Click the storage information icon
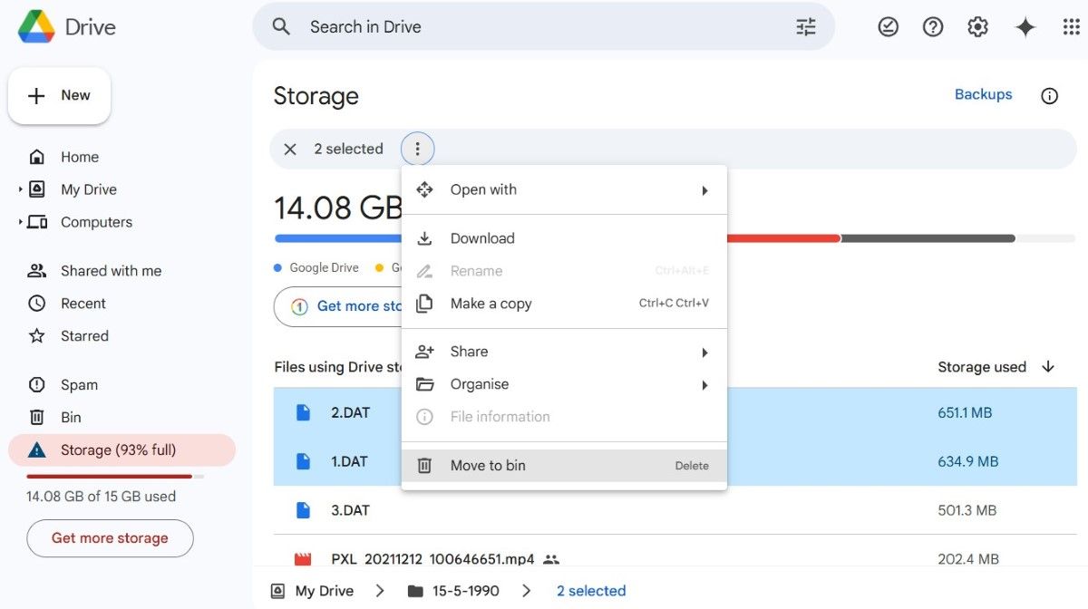 pyautogui.click(x=1049, y=95)
